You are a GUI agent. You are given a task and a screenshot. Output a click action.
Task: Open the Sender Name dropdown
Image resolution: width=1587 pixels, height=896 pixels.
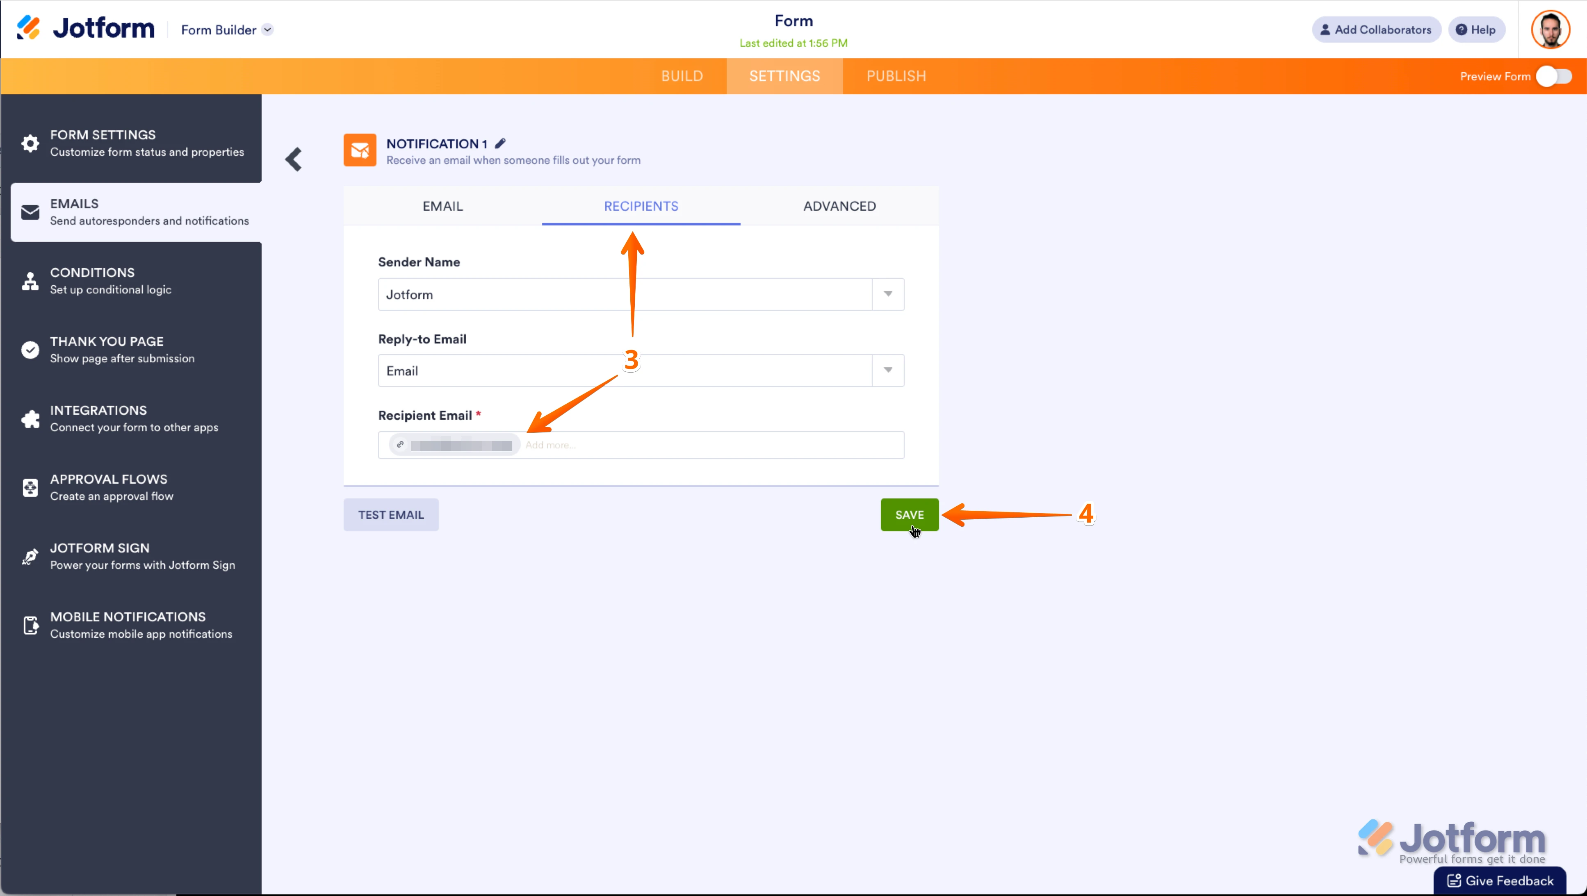pyautogui.click(x=887, y=294)
